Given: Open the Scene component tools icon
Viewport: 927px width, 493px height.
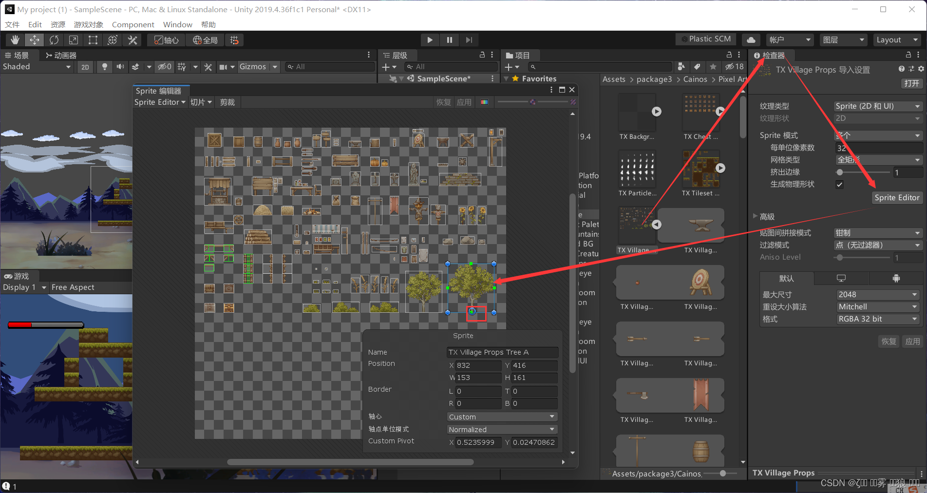Looking at the screenshot, I should (208, 67).
